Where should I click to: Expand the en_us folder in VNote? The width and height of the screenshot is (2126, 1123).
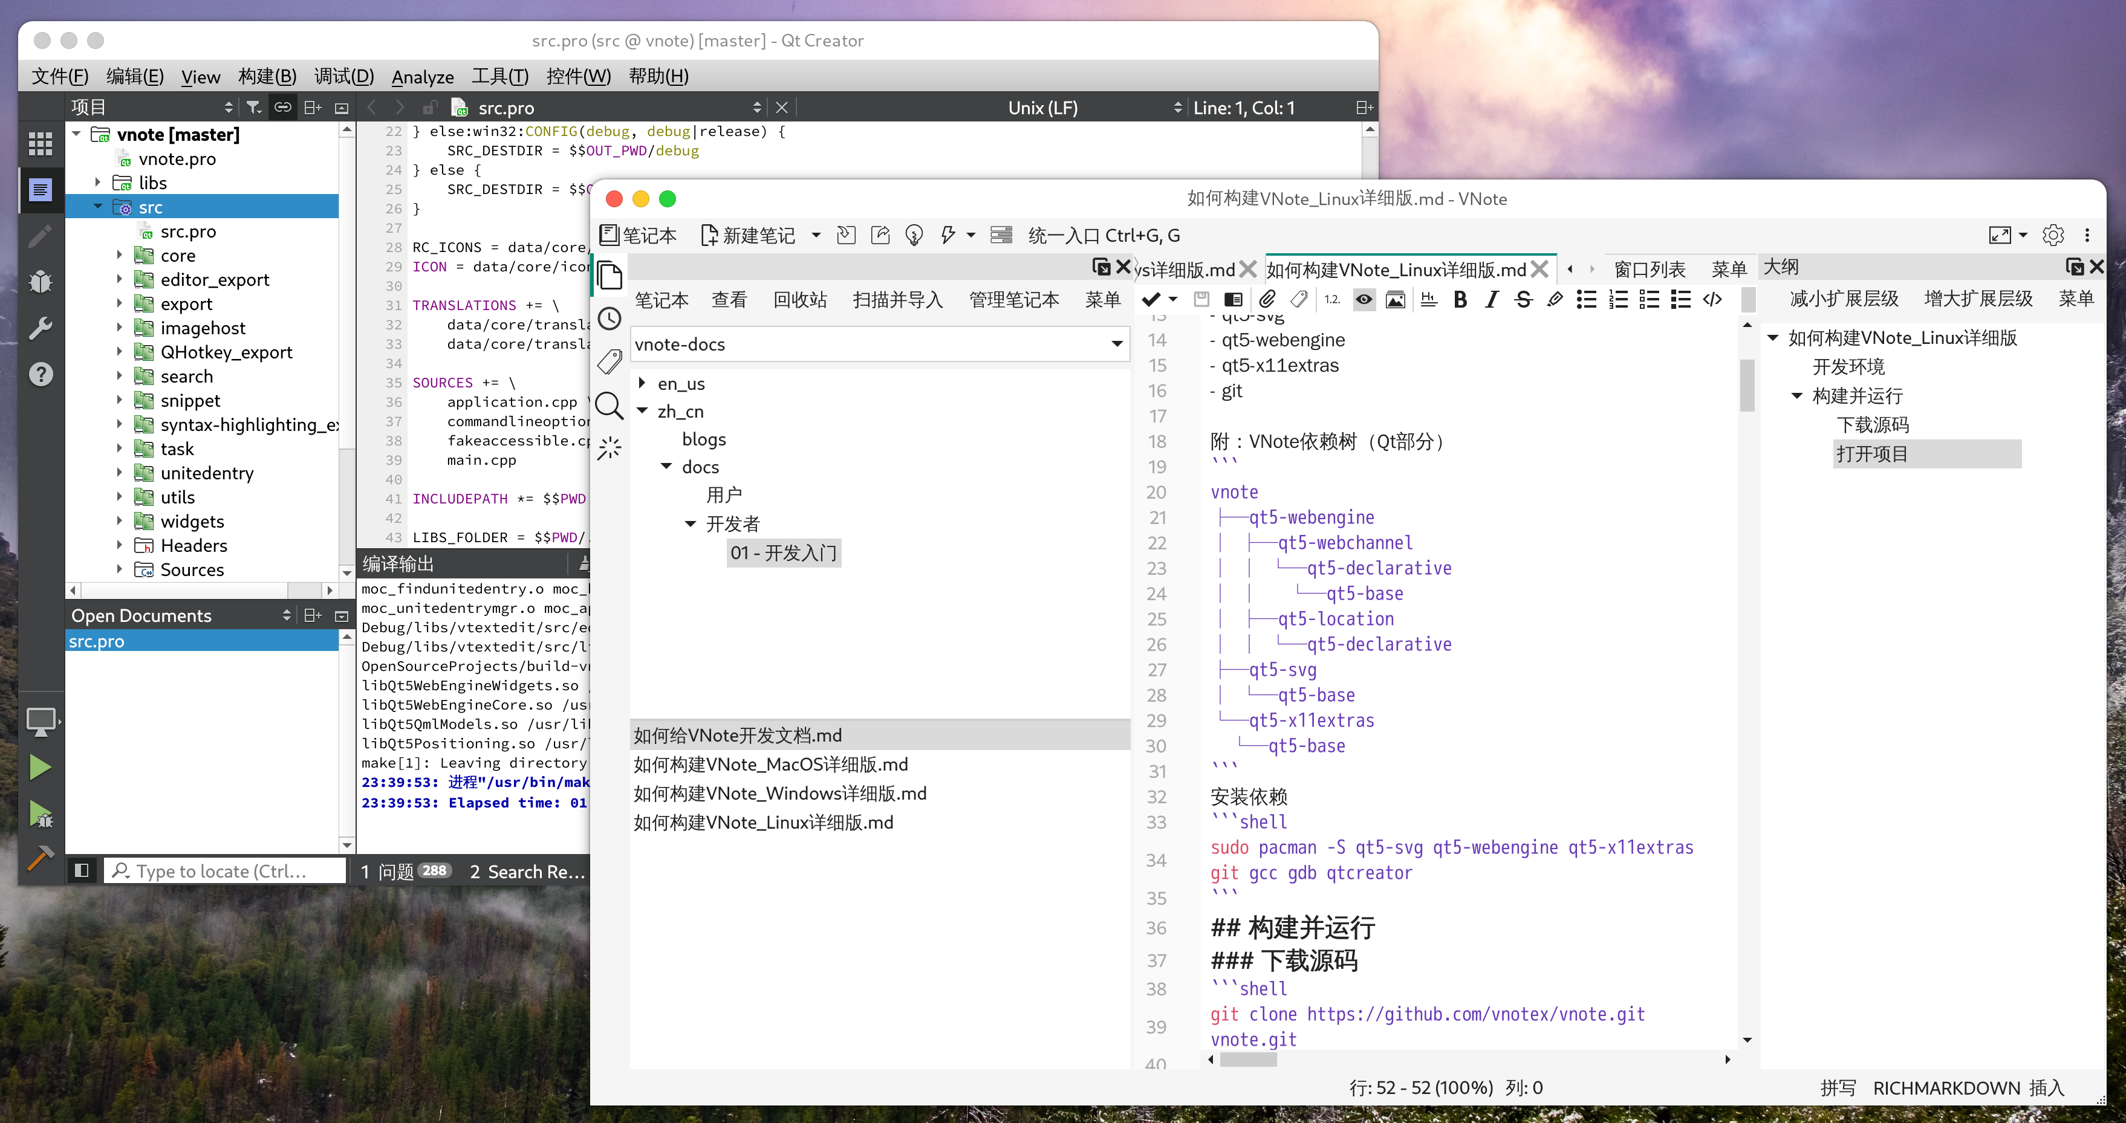click(642, 383)
